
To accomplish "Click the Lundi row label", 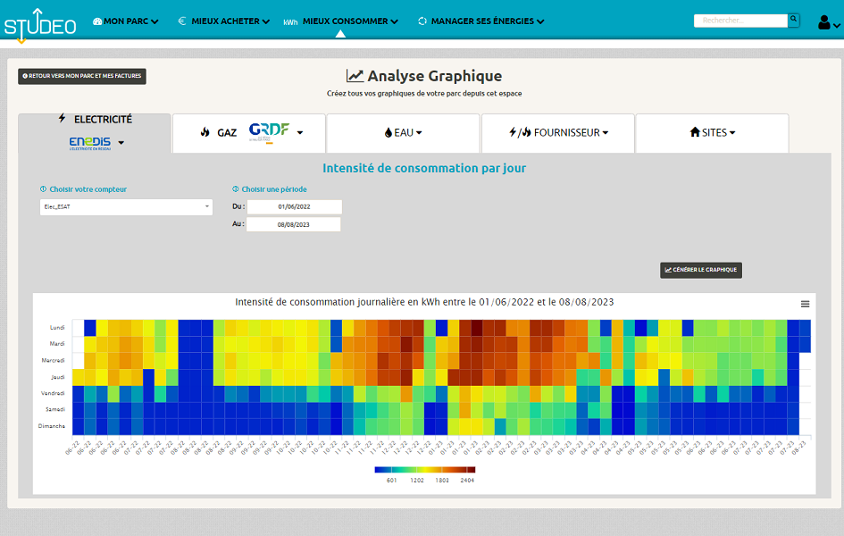I will pos(57,327).
